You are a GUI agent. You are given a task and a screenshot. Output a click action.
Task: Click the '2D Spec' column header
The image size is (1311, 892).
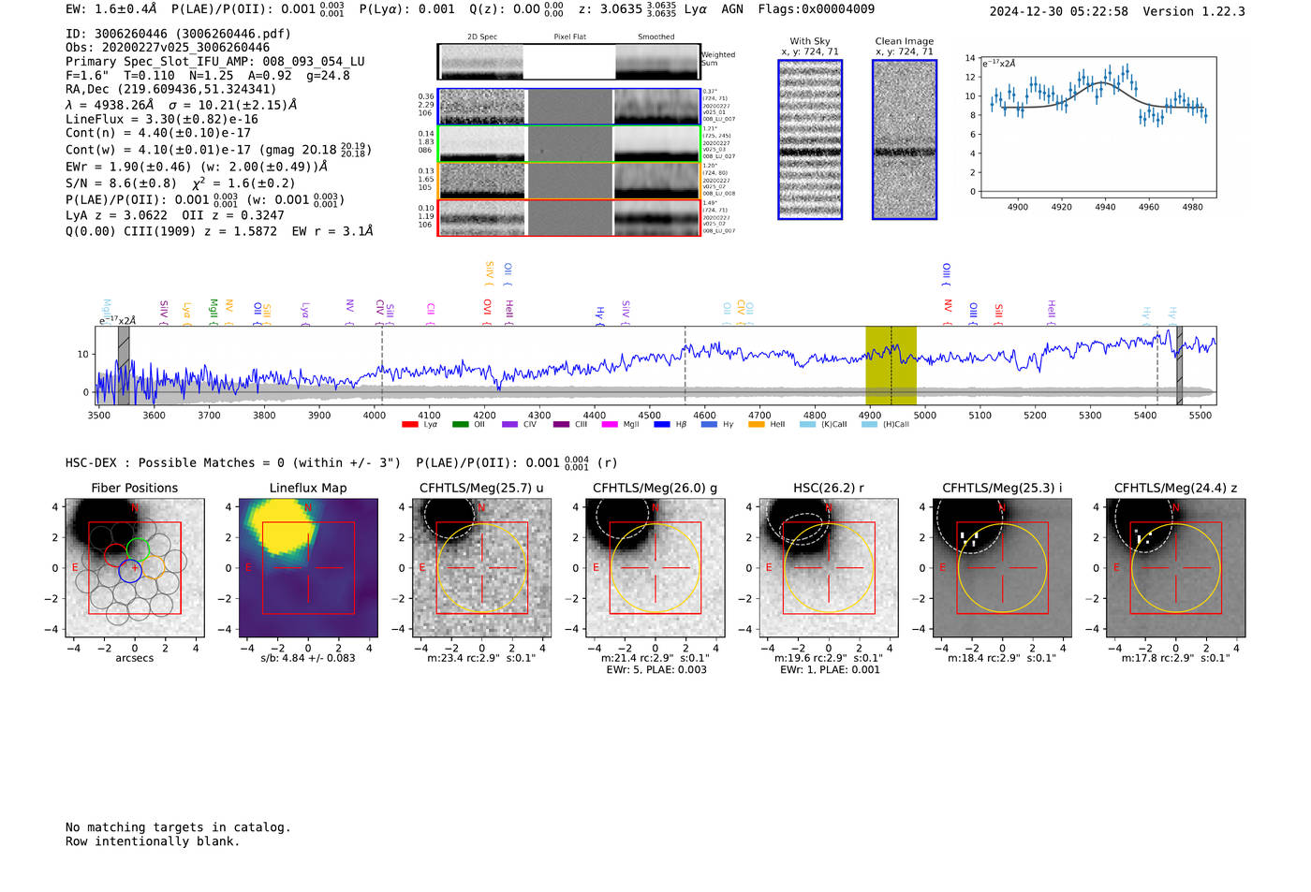coord(481,37)
